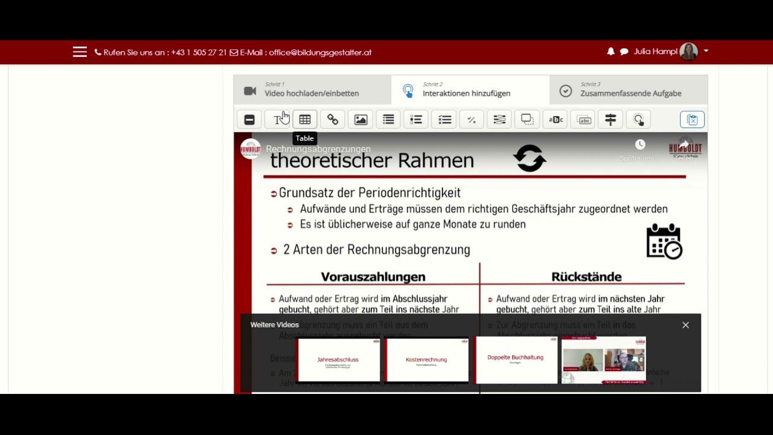
Task: Add an Image interaction
Action: tap(361, 120)
